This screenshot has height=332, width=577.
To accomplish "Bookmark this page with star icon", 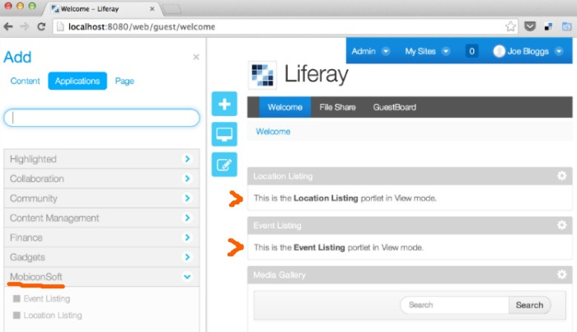I will click(510, 26).
